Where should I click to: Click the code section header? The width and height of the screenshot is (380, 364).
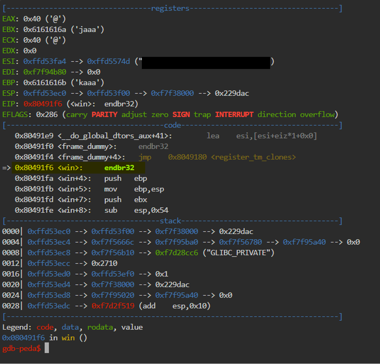(172, 125)
